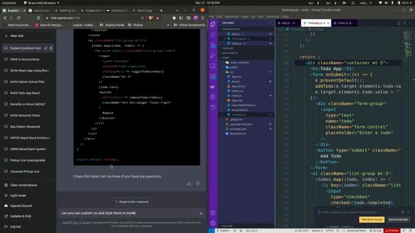Open Source Control view in VS Code
Image resolution: width=415 pixels, height=233 pixels.
pos(213,45)
